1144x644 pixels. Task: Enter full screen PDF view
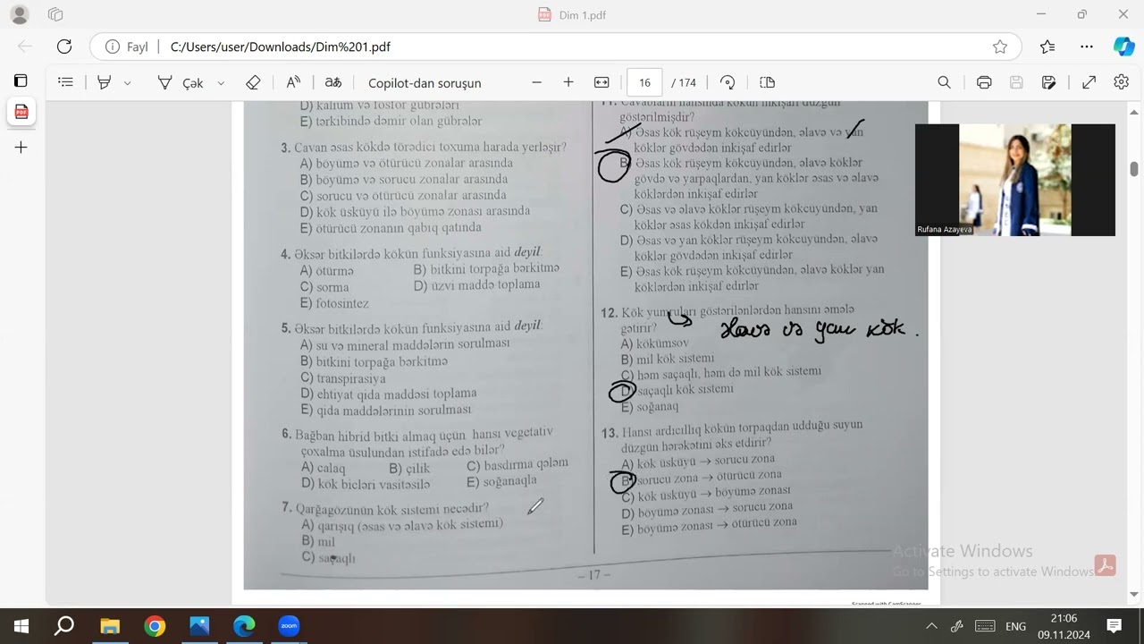(x=1089, y=82)
